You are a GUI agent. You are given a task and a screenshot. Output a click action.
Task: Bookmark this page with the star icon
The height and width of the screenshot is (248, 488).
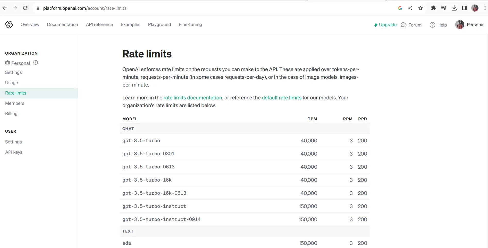coord(421,8)
